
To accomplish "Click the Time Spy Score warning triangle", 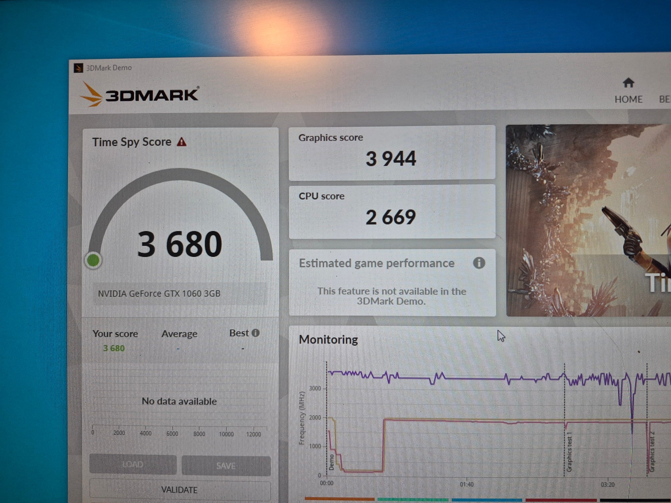I will (x=182, y=142).
